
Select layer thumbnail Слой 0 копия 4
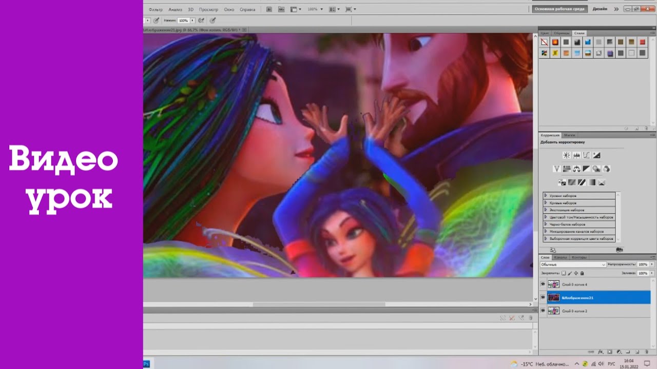click(x=554, y=284)
